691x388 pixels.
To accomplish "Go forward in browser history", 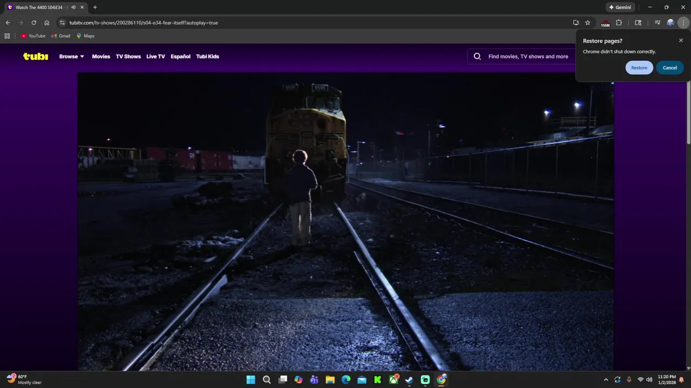I will 21,23.
